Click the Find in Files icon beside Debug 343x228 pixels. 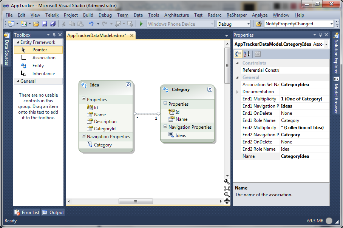258,24
